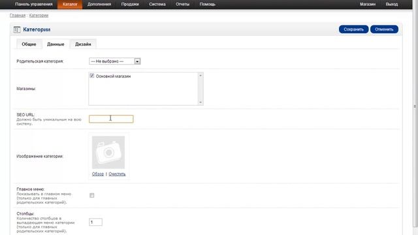Follow the Главная breadcrumb link
Screen dimensions: 418x235
(18, 16)
